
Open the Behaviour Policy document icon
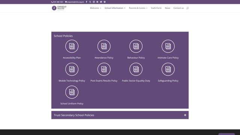tap(136, 46)
